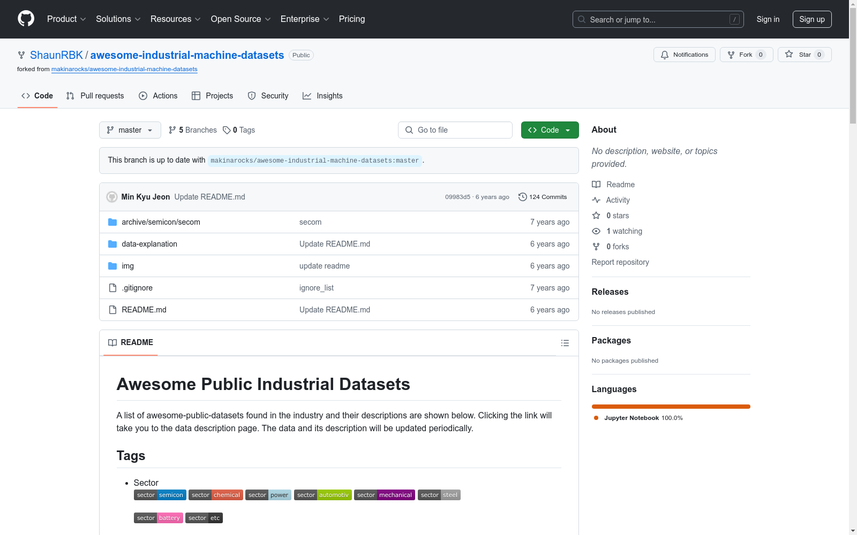This screenshot has height=535, width=857.
Task: Switch to the Projects tab
Action: (213, 96)
